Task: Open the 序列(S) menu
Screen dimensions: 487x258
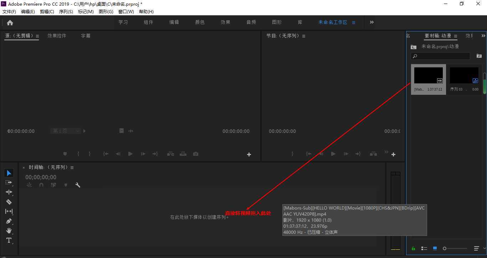Action: point(66,12)
